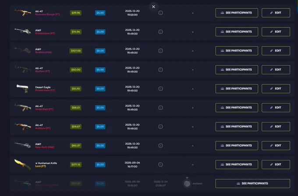Click the blue $5.00 badge in AK-47 Nouveau Rouge row

(x=100, y=13)
